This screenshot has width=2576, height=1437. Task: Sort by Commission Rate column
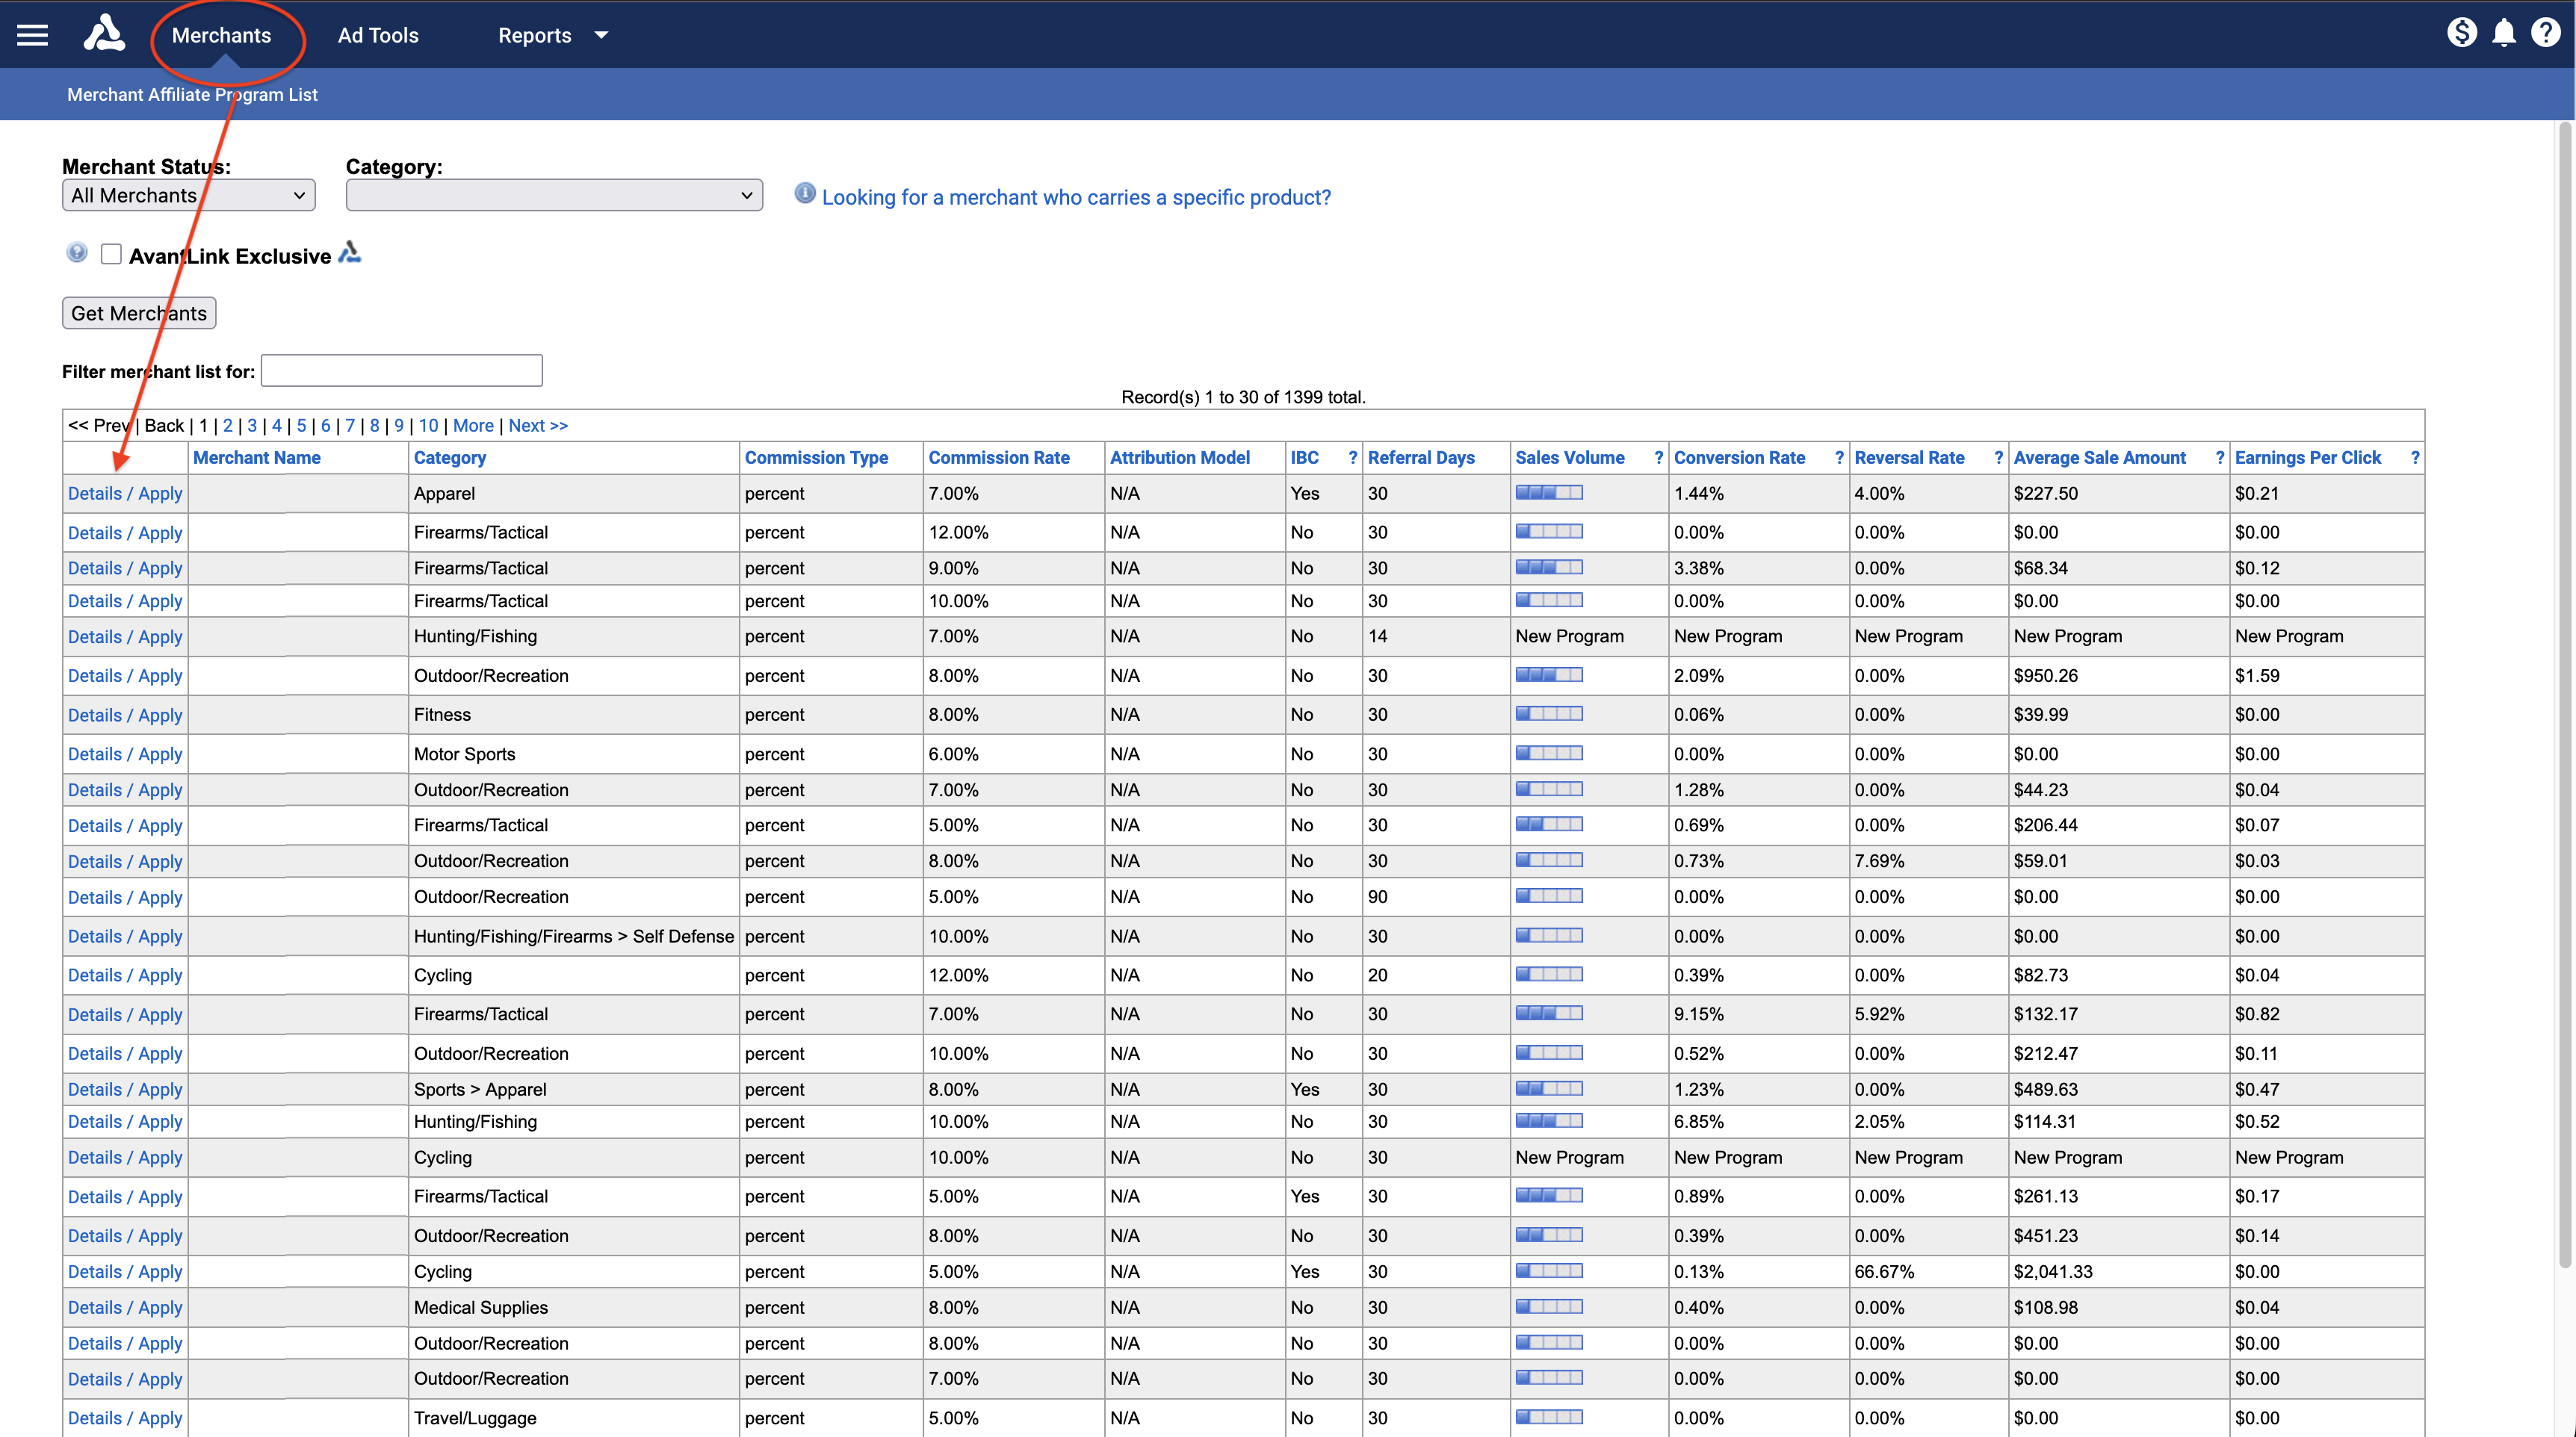click(999, 458)
